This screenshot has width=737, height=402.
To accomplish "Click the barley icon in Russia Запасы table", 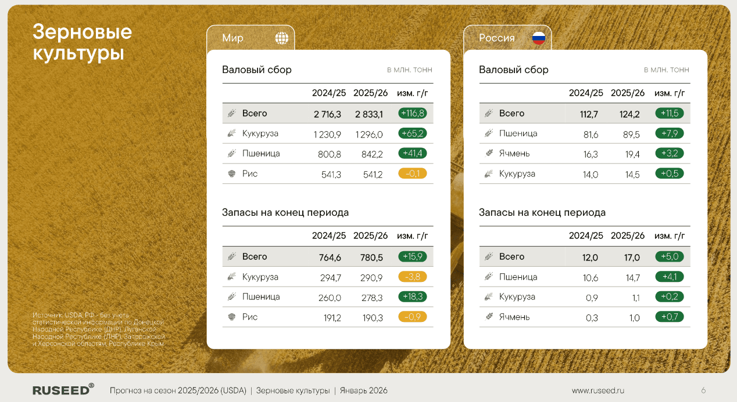I will point(488,317).
